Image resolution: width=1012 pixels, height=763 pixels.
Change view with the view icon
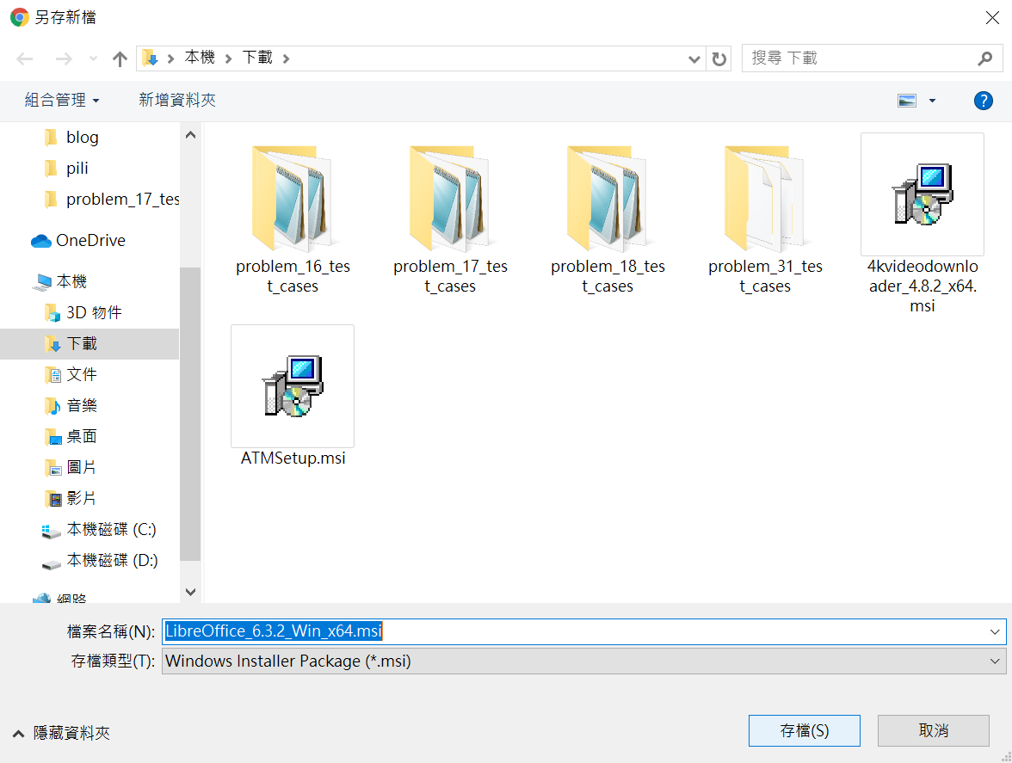coord(907,101)
